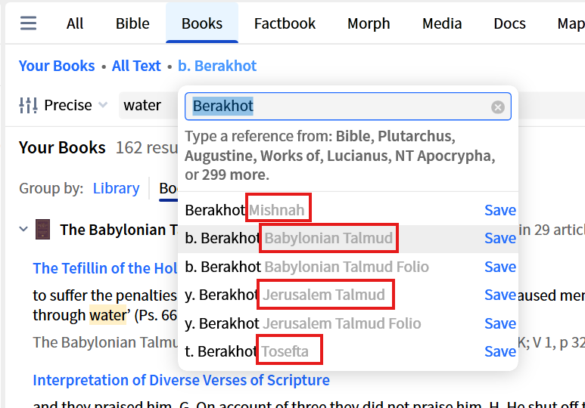This screenshot has width=585, height=408.
Task: Switch to the Bible tab
Action: (132, 23)
